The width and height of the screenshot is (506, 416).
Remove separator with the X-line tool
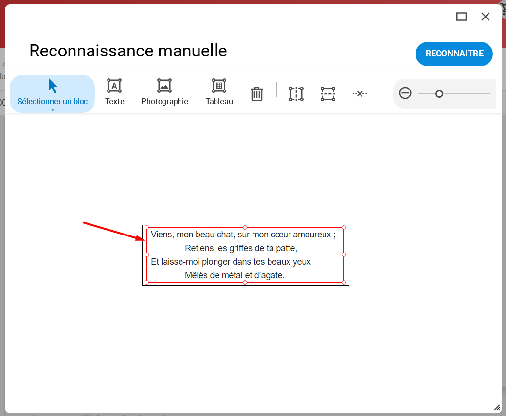pyautogui.click(x=360, y=94)
